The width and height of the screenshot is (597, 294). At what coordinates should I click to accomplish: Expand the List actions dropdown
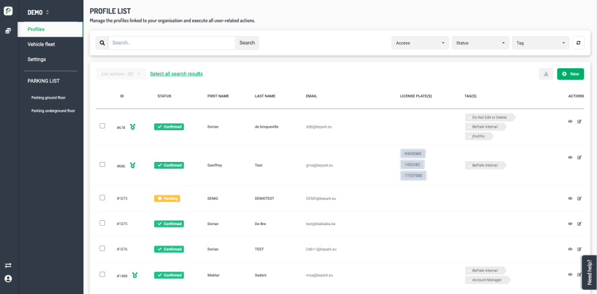121,74
